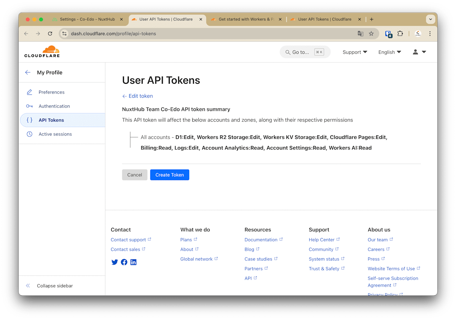Image resolution: width=456 pixels, height=320 pixels.
Task: Click the Preferences pencil icon
Action: coord(29,92)
